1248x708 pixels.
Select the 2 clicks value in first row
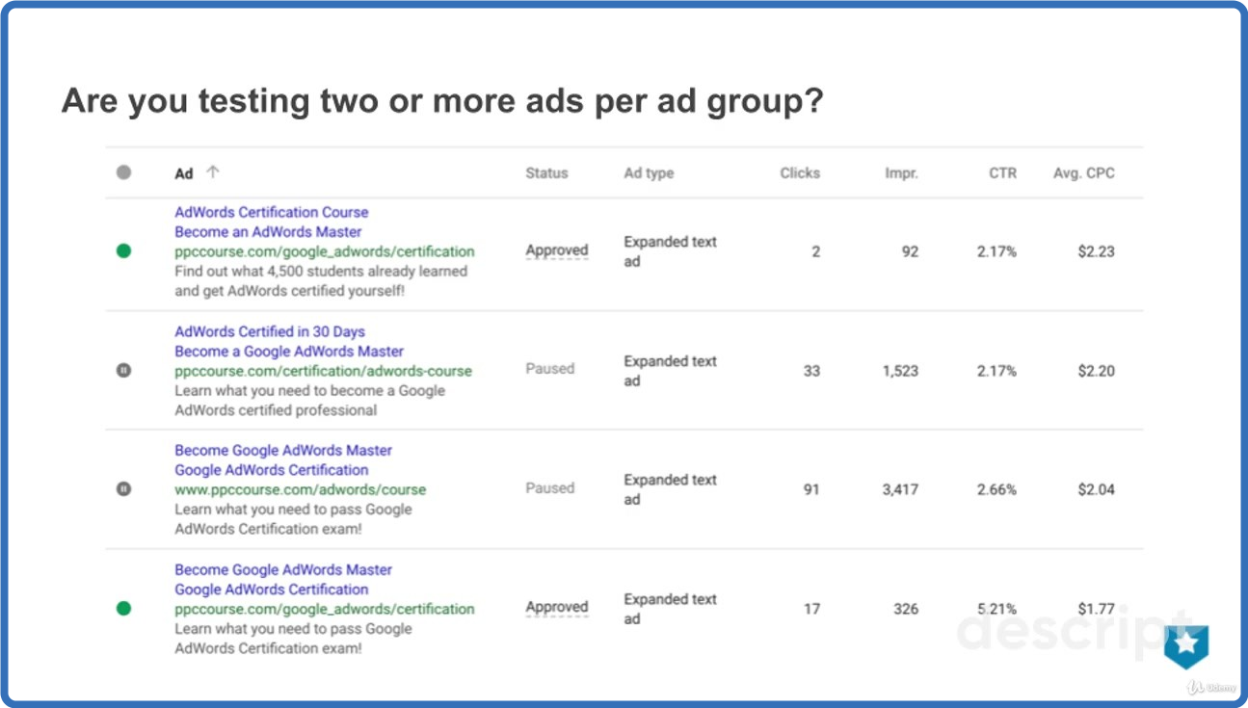[x=816, y=251]
